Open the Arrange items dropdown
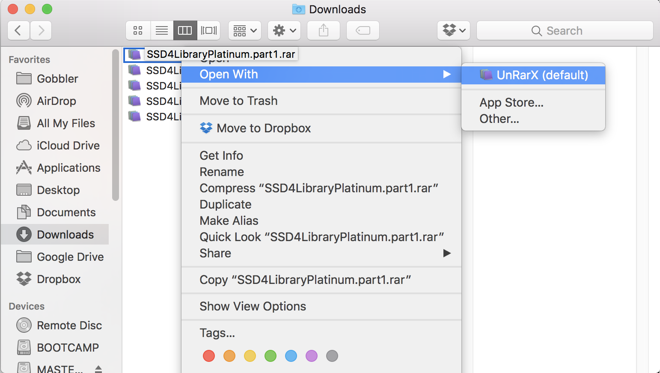This screenshot has height=373, width=660. (x=245, y=30)
